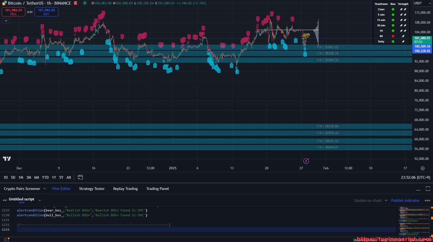
Task: Maximize the Pine Editor panel
Action: pyautogui.click(x=428, y=189)
